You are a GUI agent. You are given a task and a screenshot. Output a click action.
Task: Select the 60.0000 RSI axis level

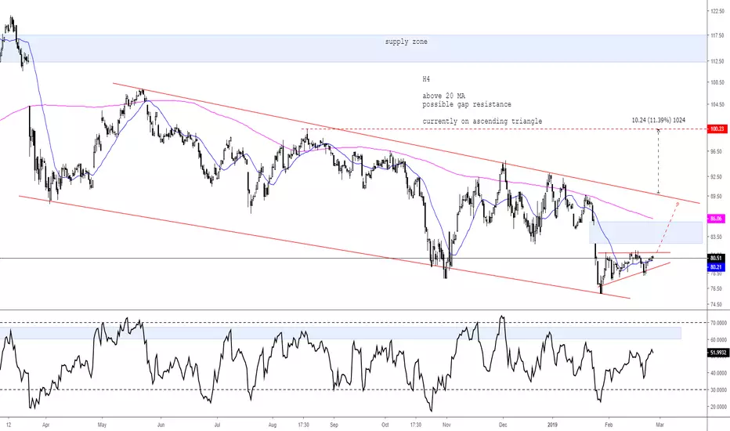(x=718, y=339)
